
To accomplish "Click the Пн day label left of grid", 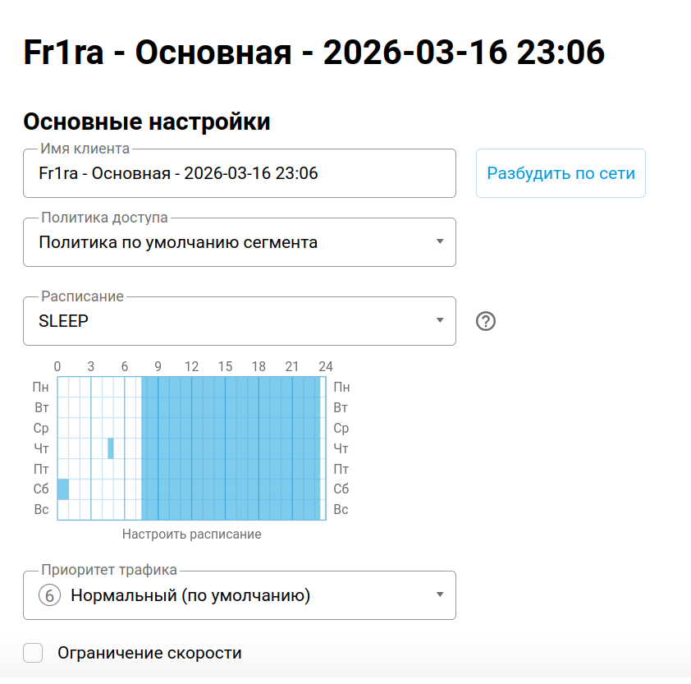I will [x=41, y=387].
